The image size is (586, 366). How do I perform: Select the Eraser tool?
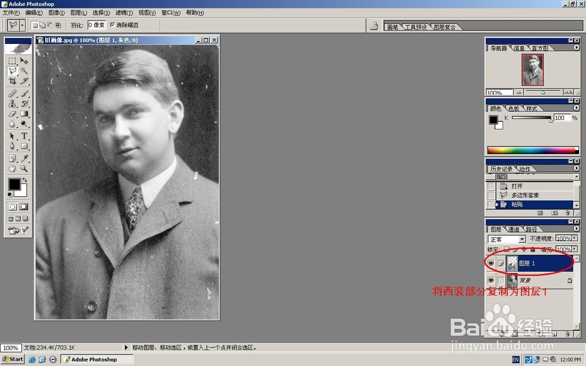click(12, 114)
